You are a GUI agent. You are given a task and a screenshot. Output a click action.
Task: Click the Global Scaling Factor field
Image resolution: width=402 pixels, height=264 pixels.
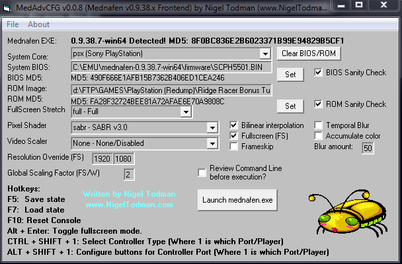pyautogui.click(x=128, y=174)
